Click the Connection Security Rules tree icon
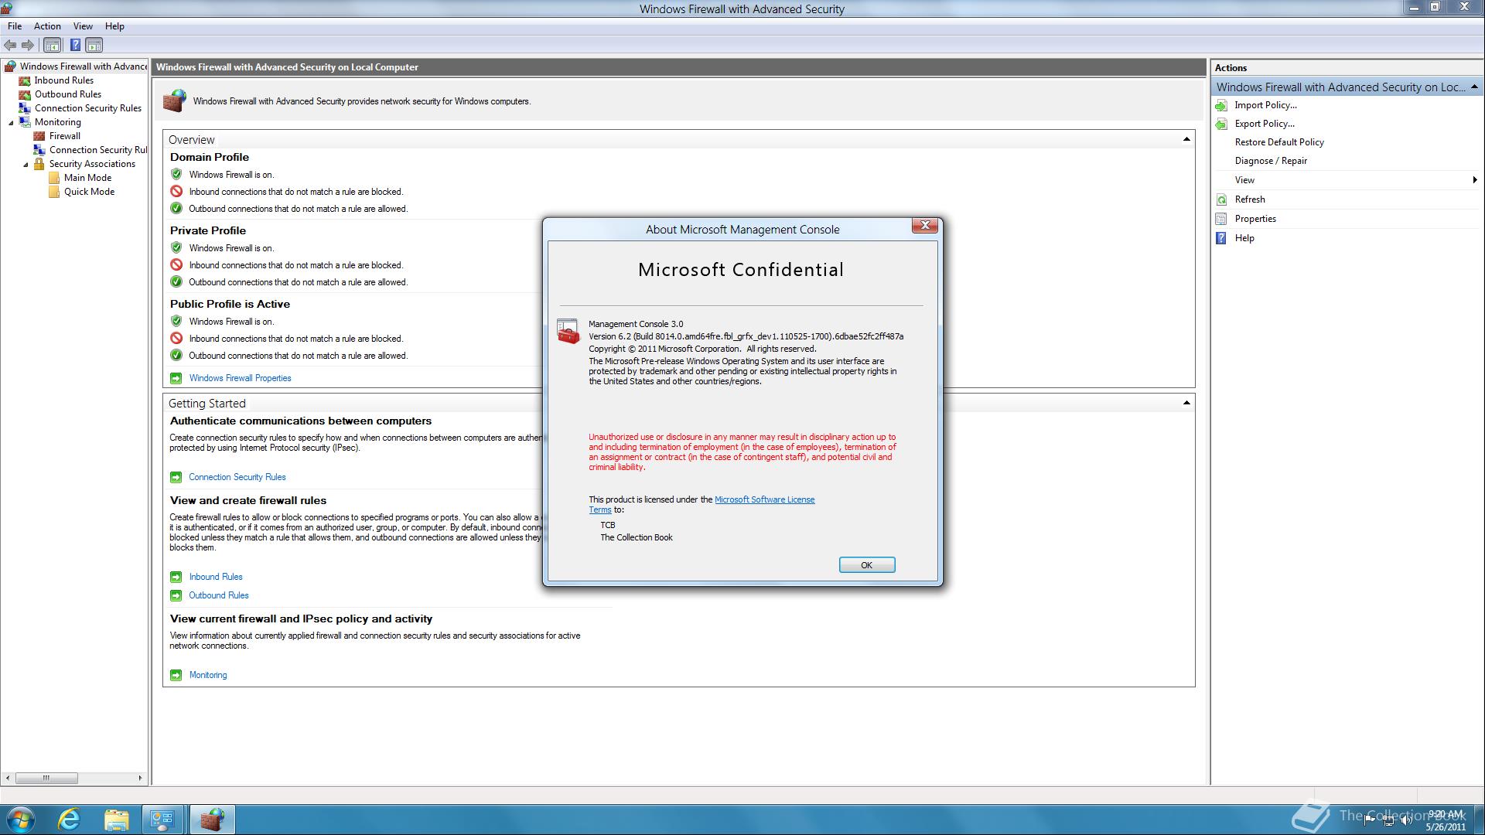 click(25, 108)
